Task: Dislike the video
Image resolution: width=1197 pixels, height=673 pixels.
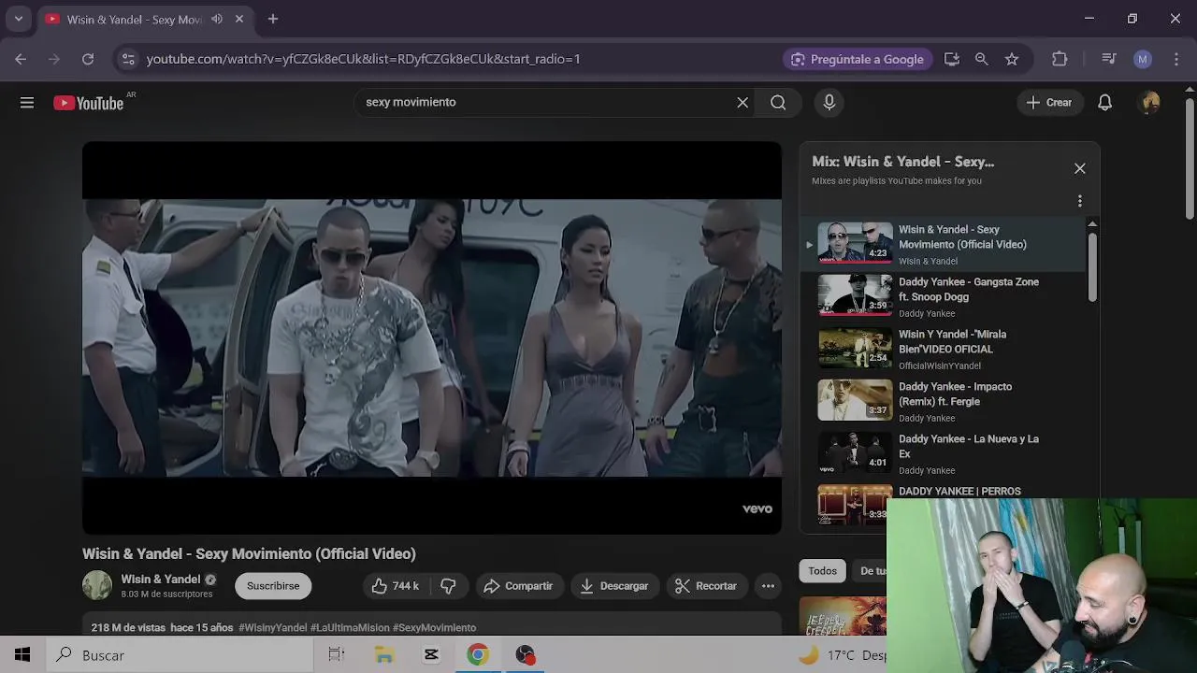Action: 448,586
